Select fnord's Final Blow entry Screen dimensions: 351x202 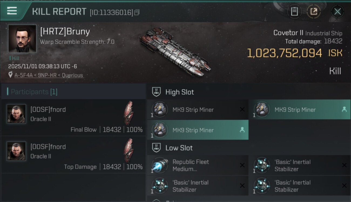tap(73, 117)
